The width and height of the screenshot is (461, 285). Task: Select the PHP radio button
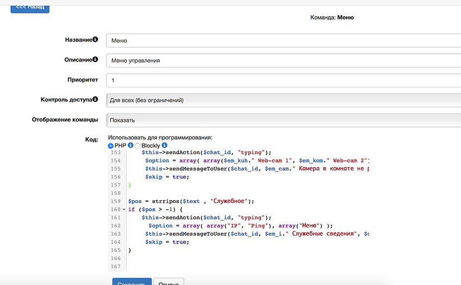[111, 145]
